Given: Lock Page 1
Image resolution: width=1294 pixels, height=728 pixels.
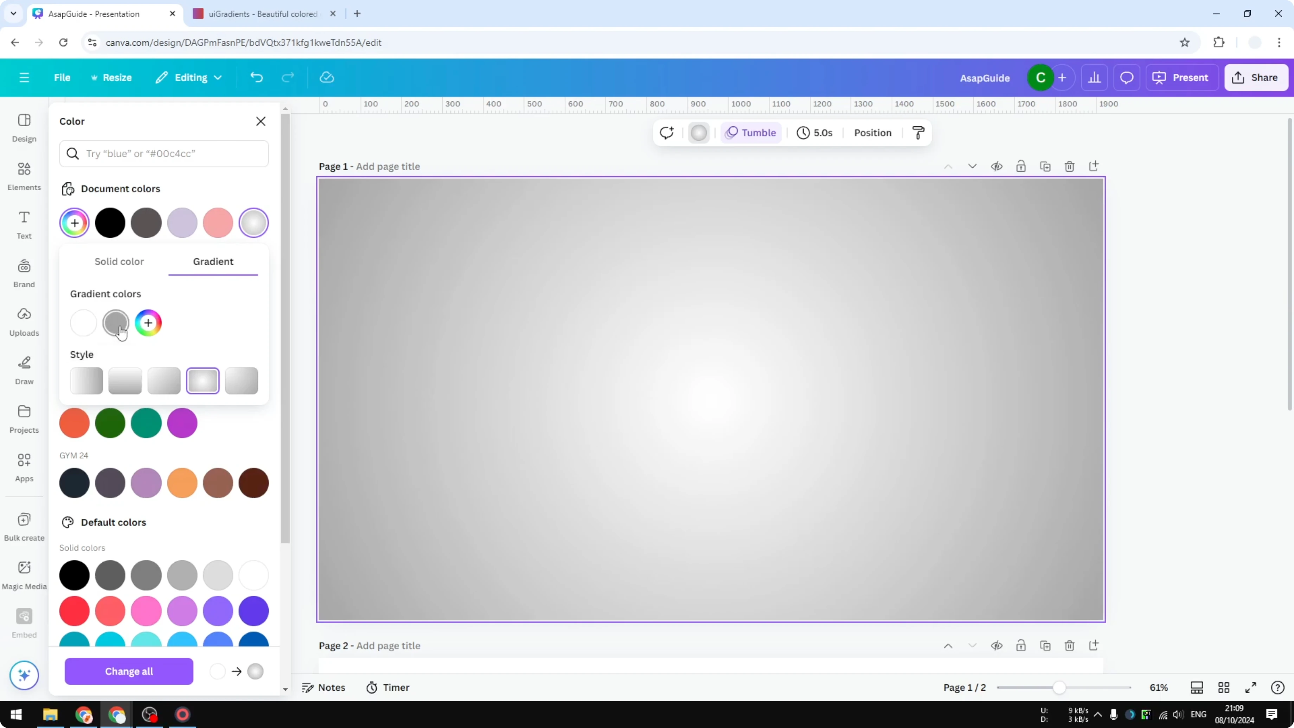Looking at the screenshot, I should click(1021, 166).
